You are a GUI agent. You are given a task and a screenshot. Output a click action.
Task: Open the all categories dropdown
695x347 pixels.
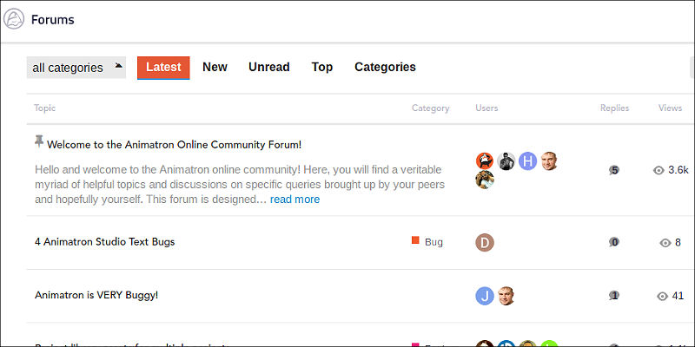(x=76, y=68)
